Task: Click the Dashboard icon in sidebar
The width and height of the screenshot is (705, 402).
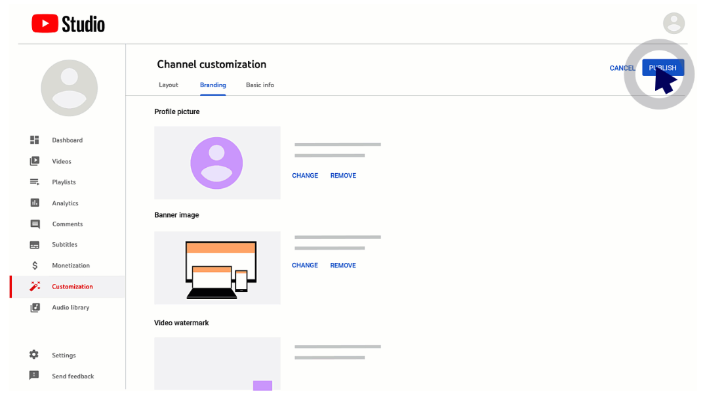Action: click(35, 140)
